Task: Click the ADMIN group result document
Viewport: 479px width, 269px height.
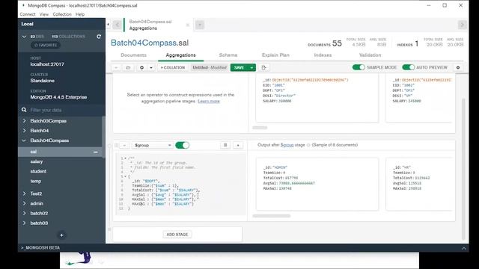Action: [317, 185]
